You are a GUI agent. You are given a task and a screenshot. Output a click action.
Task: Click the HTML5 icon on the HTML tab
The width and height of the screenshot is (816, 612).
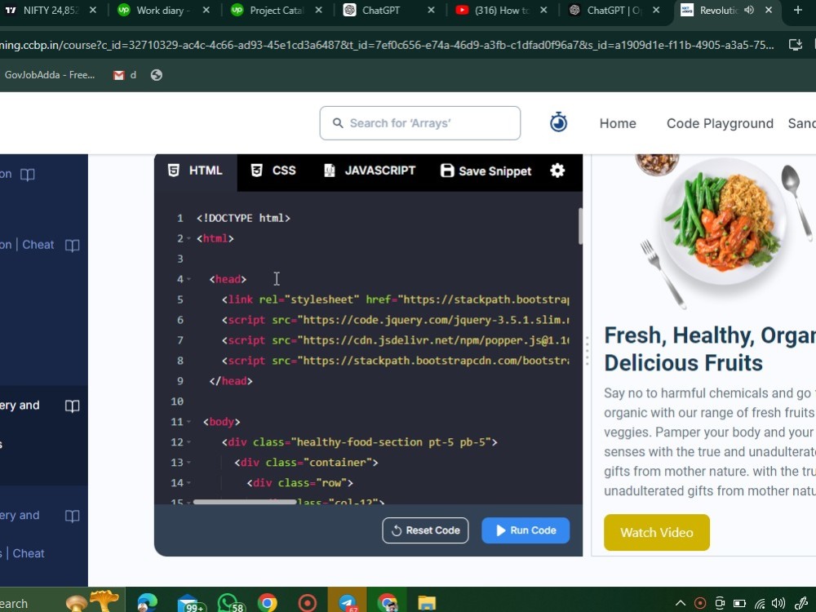[174, 171]
